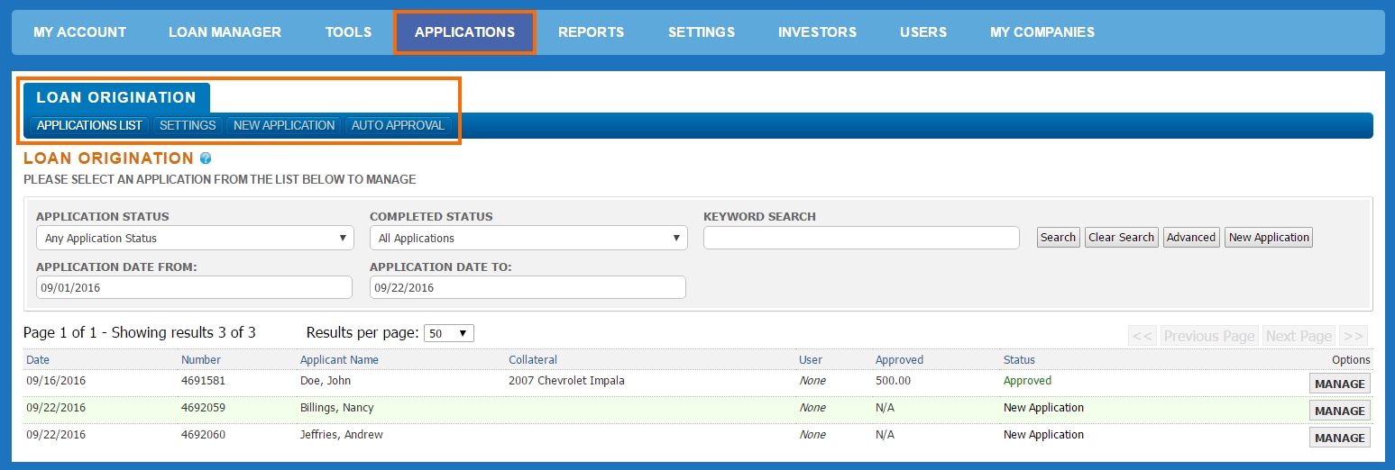Open the Settings sub-tab under Loan Origination

pos(188,125)
